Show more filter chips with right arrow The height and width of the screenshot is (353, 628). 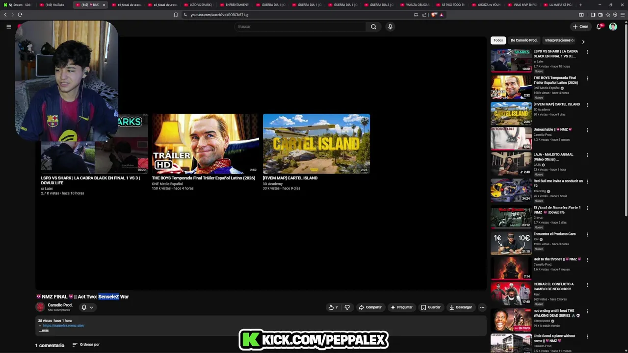[x=583, y=42]
